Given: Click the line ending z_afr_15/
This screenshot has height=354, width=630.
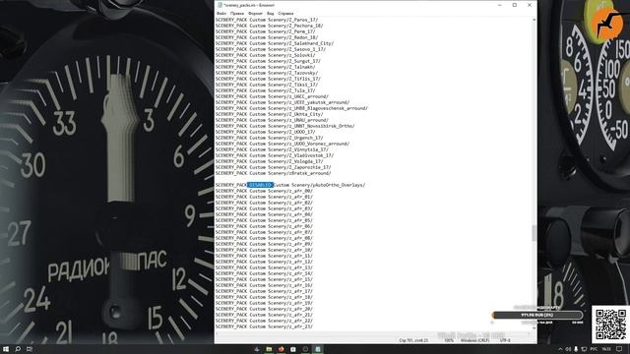Looking at the screenshot, I should click(x=264, y=279).
